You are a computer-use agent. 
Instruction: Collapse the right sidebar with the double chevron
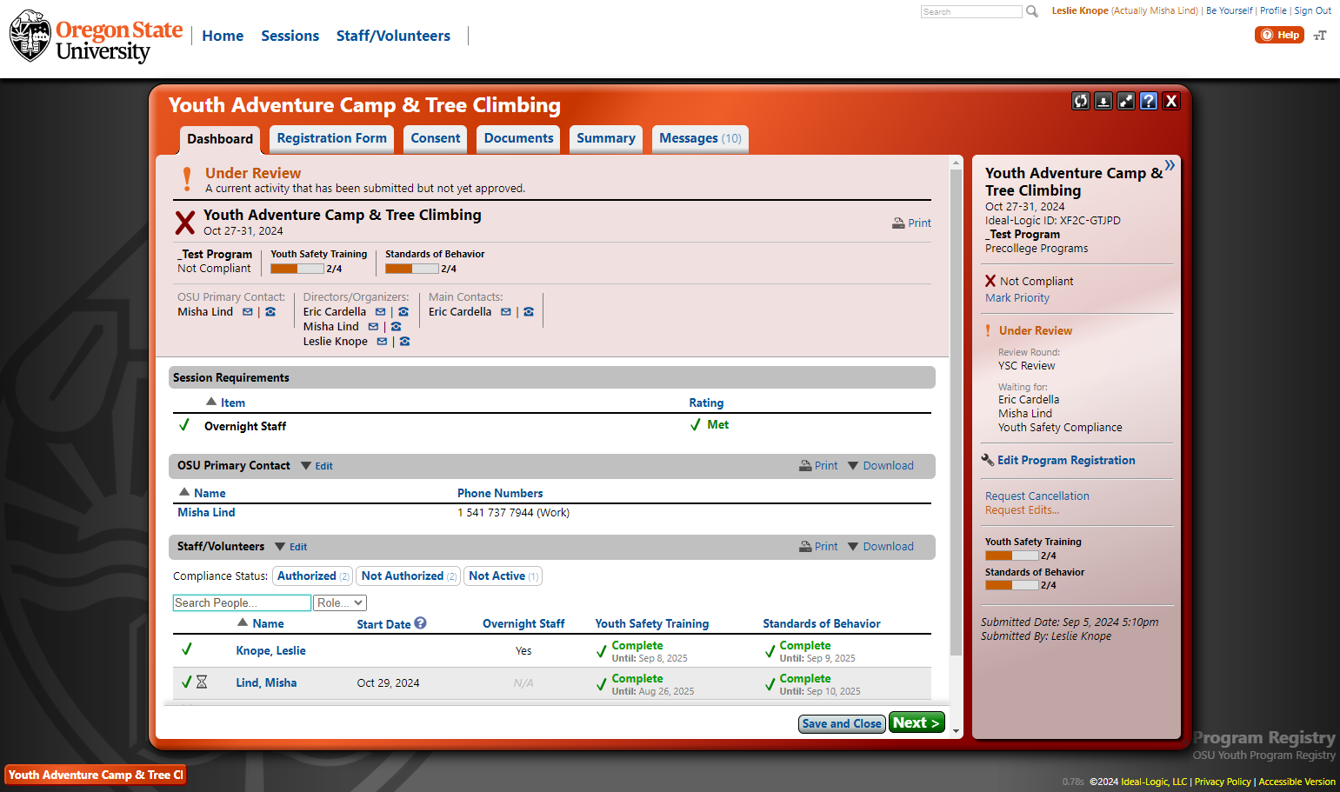point(1170,165)
